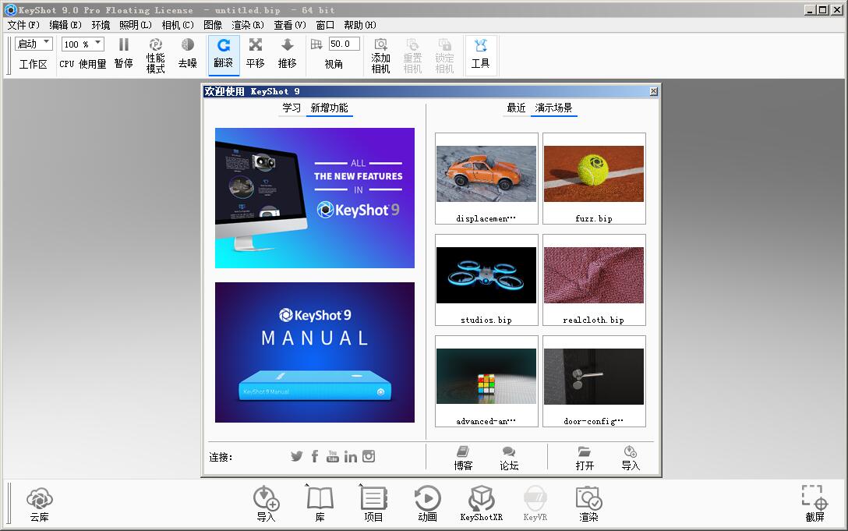Open the door-config scene
This screenshot has width=848, height=531.
pyautogui.click(x=594, y=381)
